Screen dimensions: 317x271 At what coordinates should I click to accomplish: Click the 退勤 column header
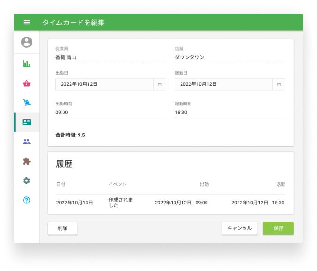[281, 184]
